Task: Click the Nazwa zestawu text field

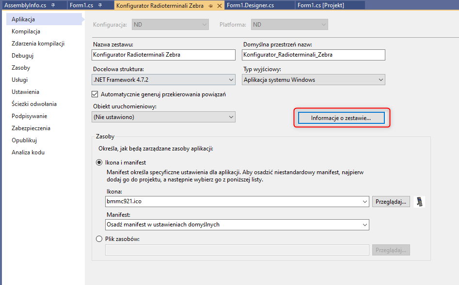Action: click(x=164, y=55)
